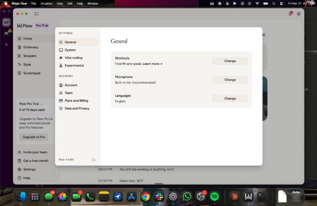Click Invite your team
317x206 pixels.
pos(33,152)
